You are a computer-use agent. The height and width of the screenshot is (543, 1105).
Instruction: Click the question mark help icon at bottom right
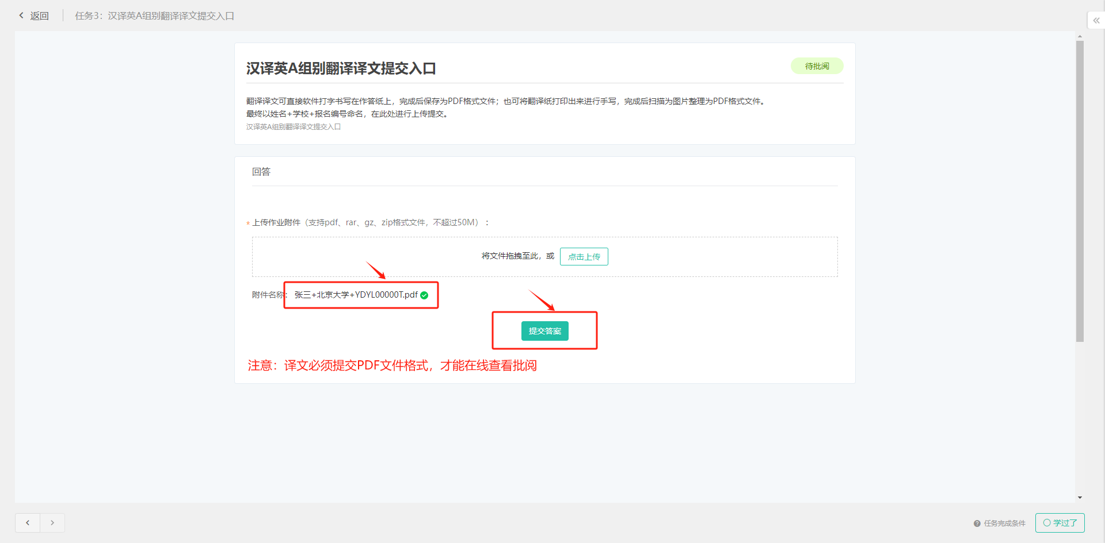point(977,523)
